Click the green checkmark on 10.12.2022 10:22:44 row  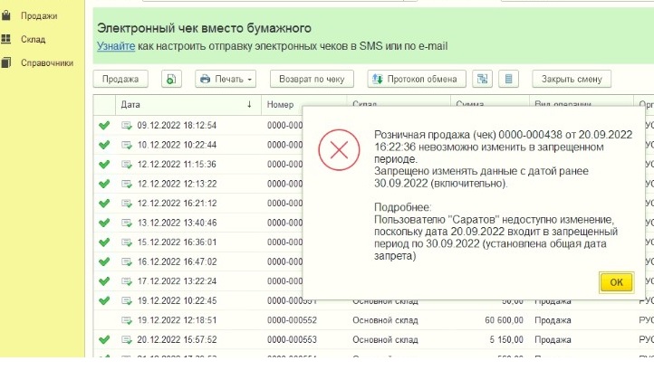(104, 144)
